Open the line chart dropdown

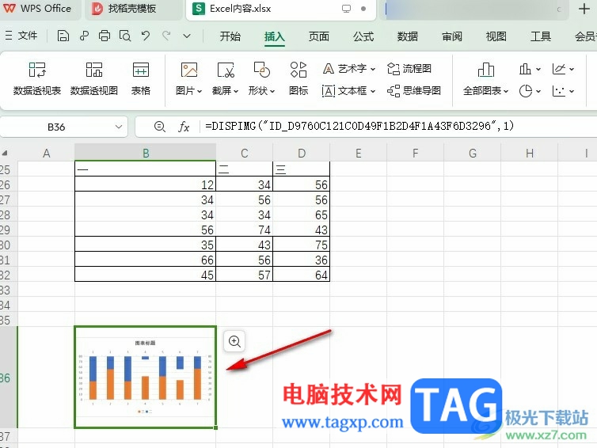(563, 69)
